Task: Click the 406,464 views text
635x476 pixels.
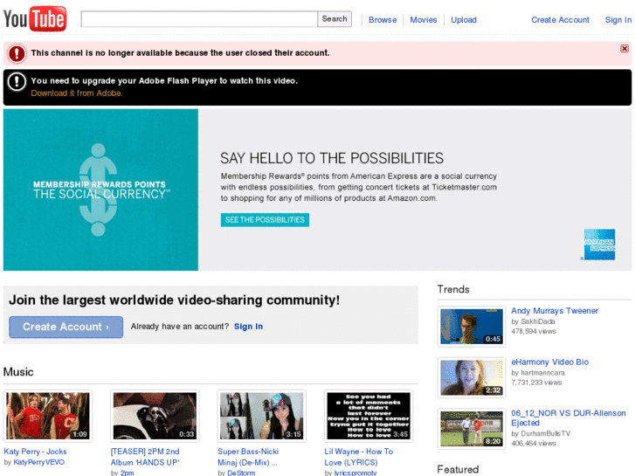Action: click(534, 443)
